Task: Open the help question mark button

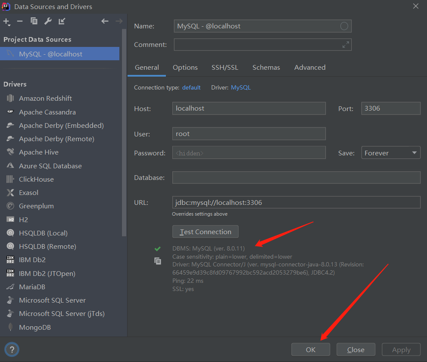Action: point(12,350)
